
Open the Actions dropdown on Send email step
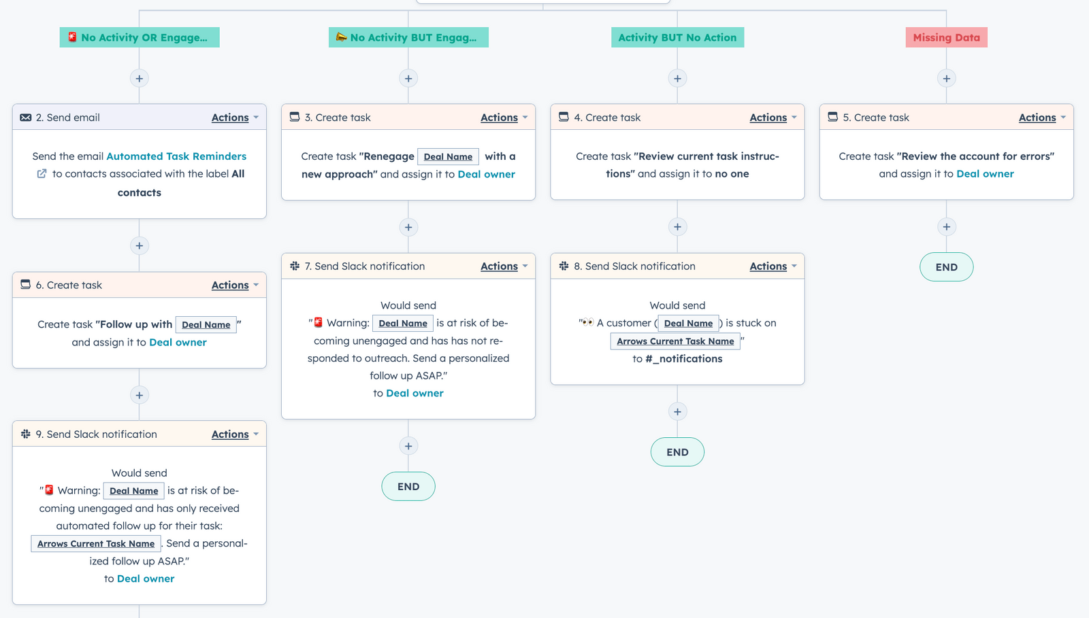pyautogui.click(x=230, y=117)
